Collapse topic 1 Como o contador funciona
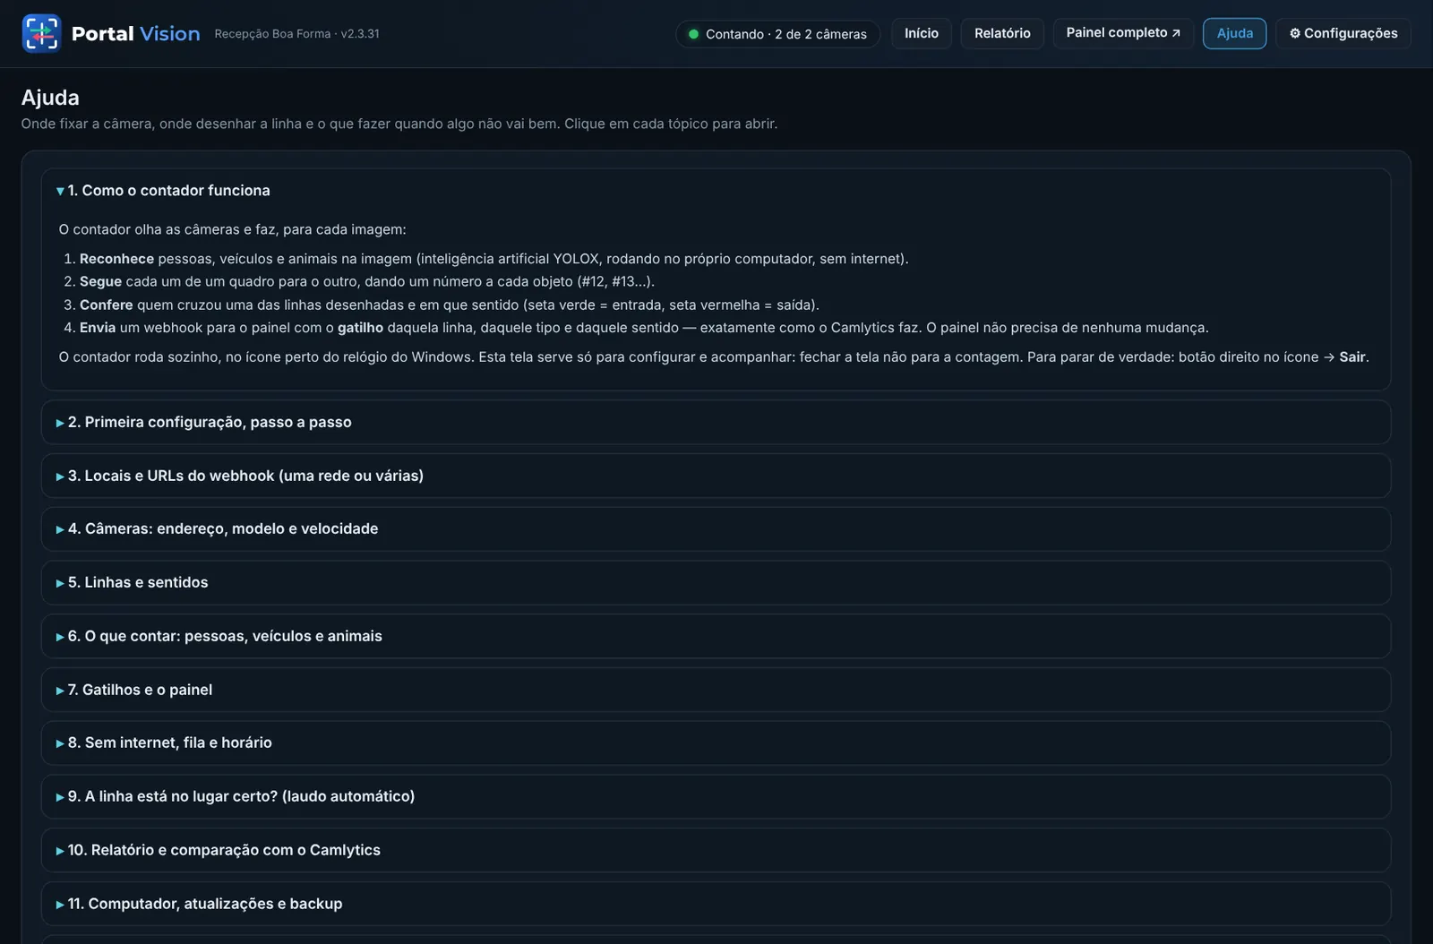1433x944 pixels. 716,191
